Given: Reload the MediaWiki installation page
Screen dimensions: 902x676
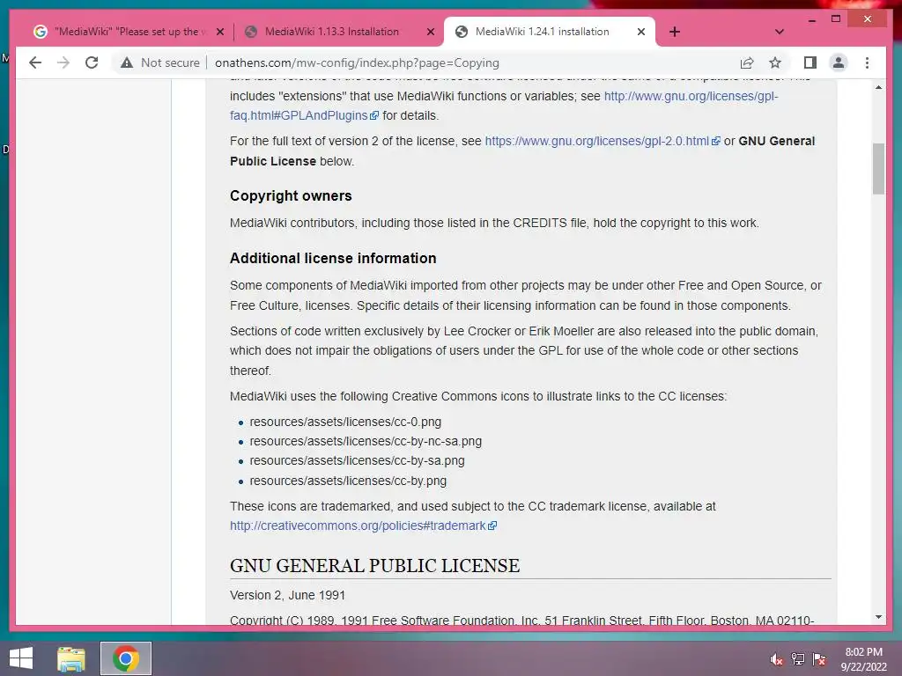Looking at the screenshot, I should pyautogui.click(x=92, y=62).
